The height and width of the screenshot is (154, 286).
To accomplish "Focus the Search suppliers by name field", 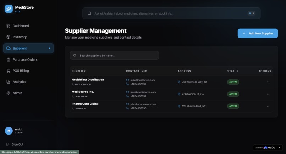I will point(114,55).
